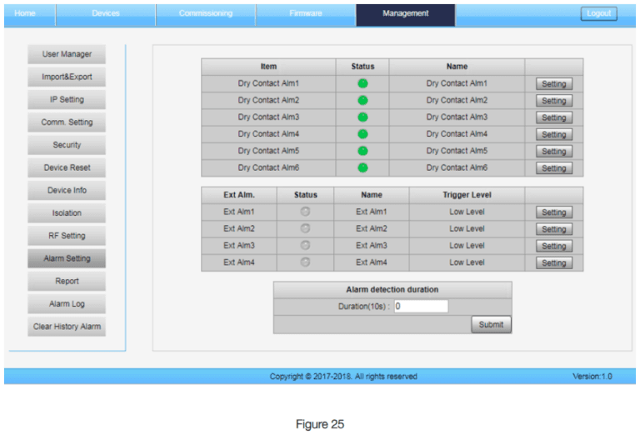The width and height of the screenshot is (640, 435).
Task: Switch to the Commissioning tab
Action: coord(205,13)
